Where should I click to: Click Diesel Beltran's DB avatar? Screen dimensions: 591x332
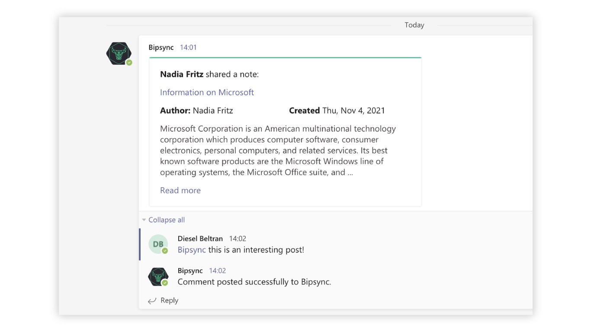(158, 244)
